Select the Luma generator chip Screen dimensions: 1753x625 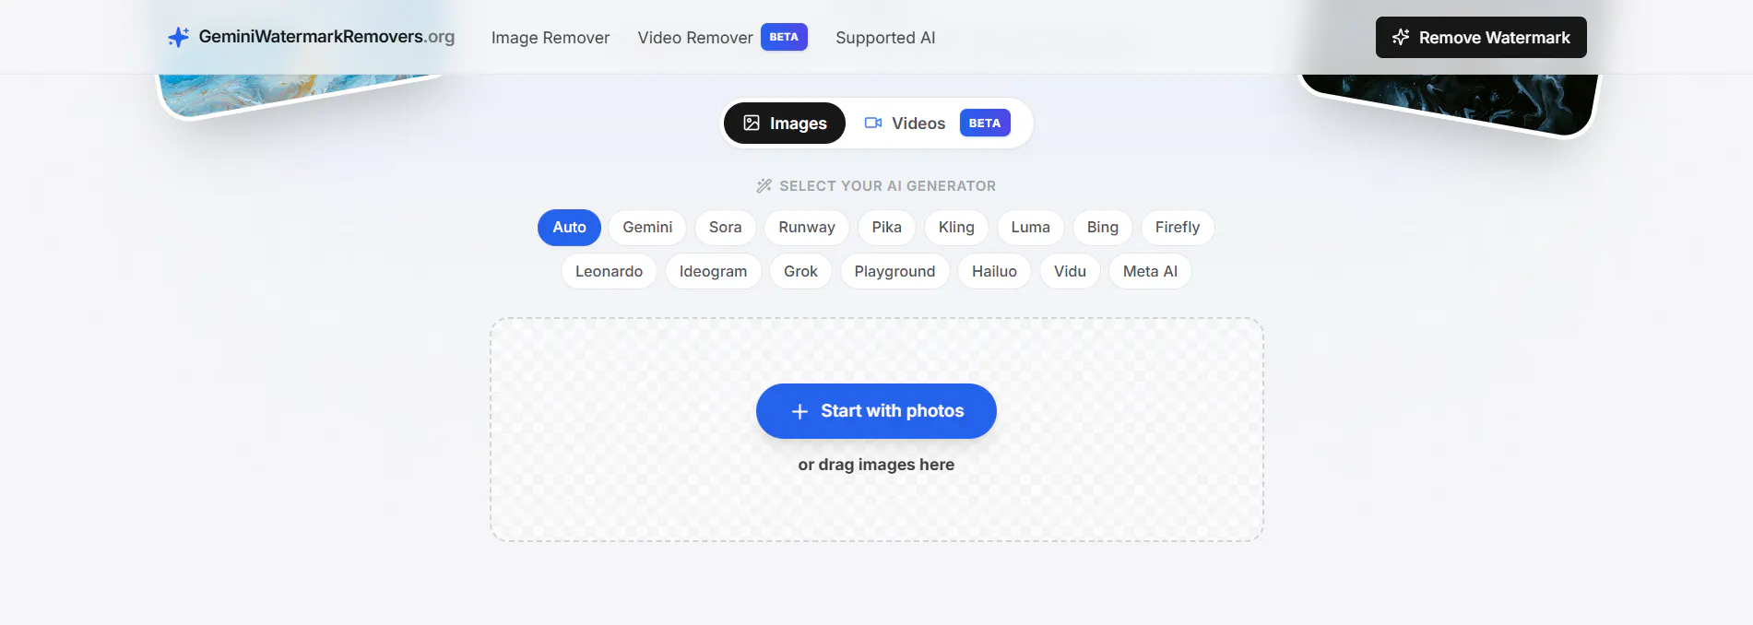click(1030, 228)
